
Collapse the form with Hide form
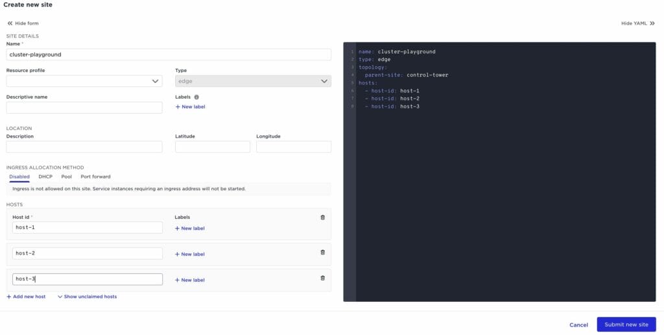coord(23,23)
